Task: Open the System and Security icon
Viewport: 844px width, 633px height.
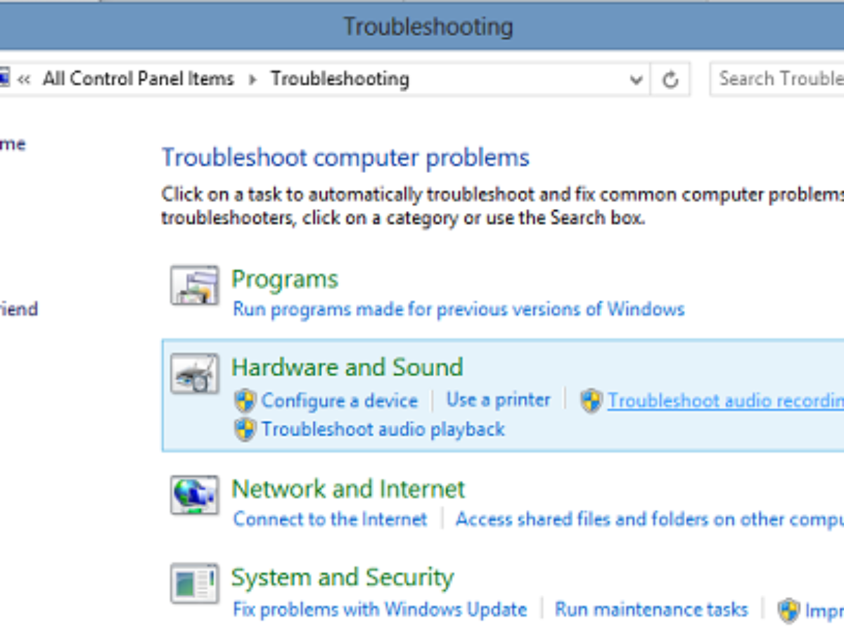Action: (194, 583)
